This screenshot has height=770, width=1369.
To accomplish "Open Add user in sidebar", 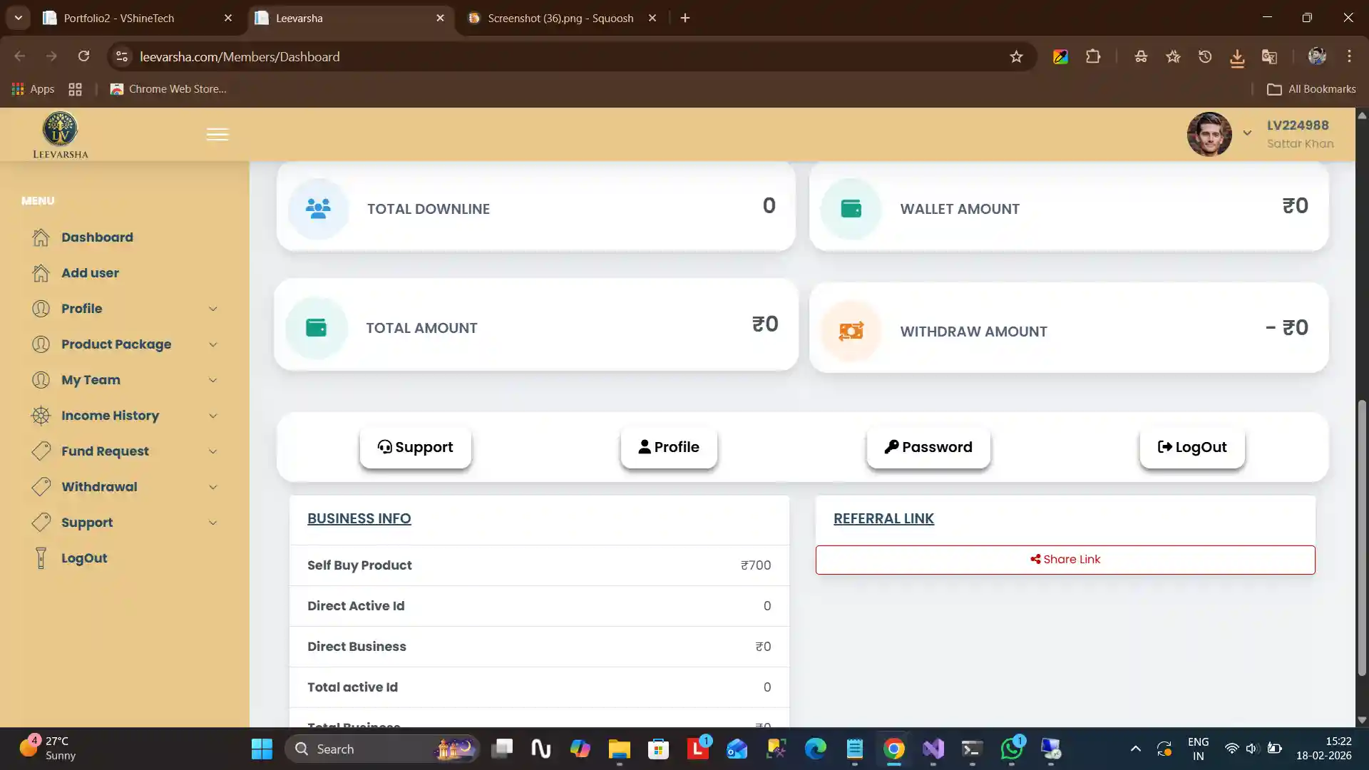I will click(x=90, y=273).
